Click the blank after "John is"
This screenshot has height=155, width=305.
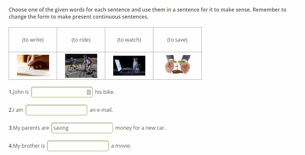pyautogui.click(x=59, y=92)
